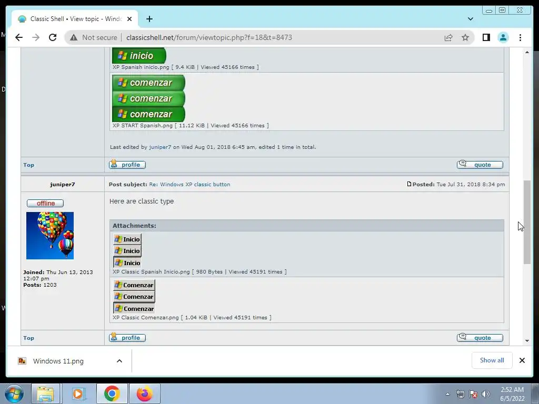Image resolution: width=539 pixels, height=404 pixels.
Task: Bookmark this page with the star
Action: [x=465, y=37]
